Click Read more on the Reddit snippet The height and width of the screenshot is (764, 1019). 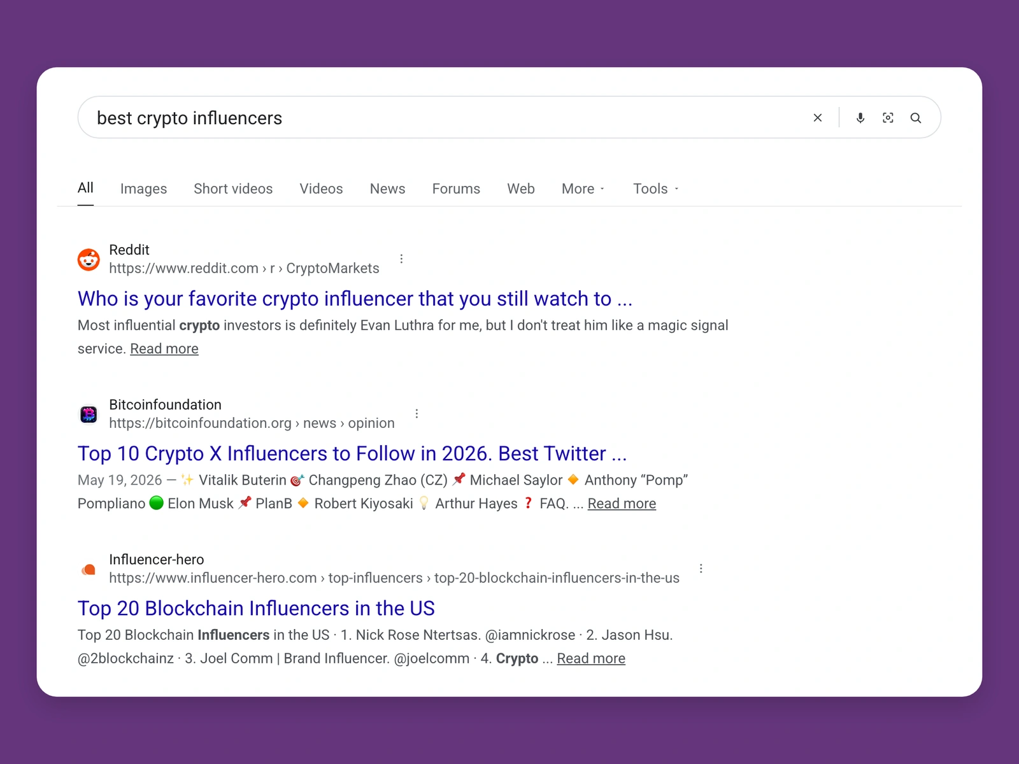point(164,349)
